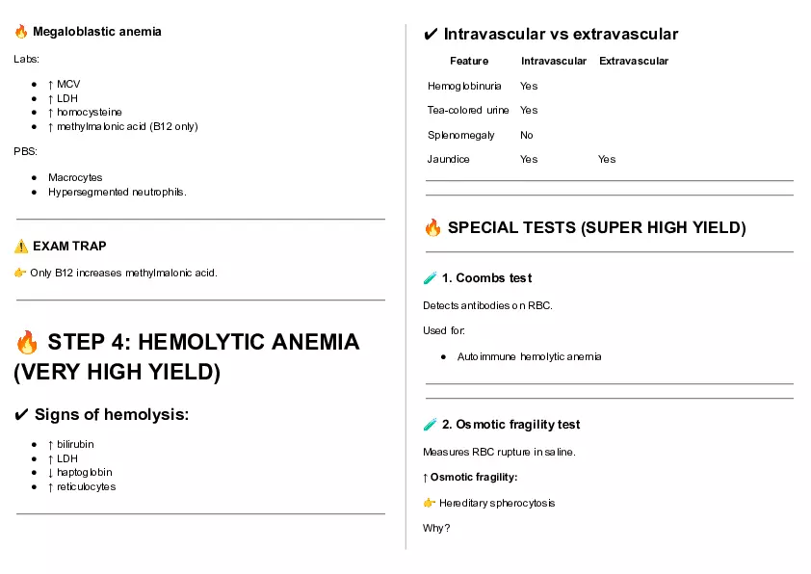Click the checkmark beside Intravascular vs extravascular
The image size is (811, 574).
coord(431,35)
